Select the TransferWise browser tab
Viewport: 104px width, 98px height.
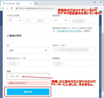click(17, 4)
